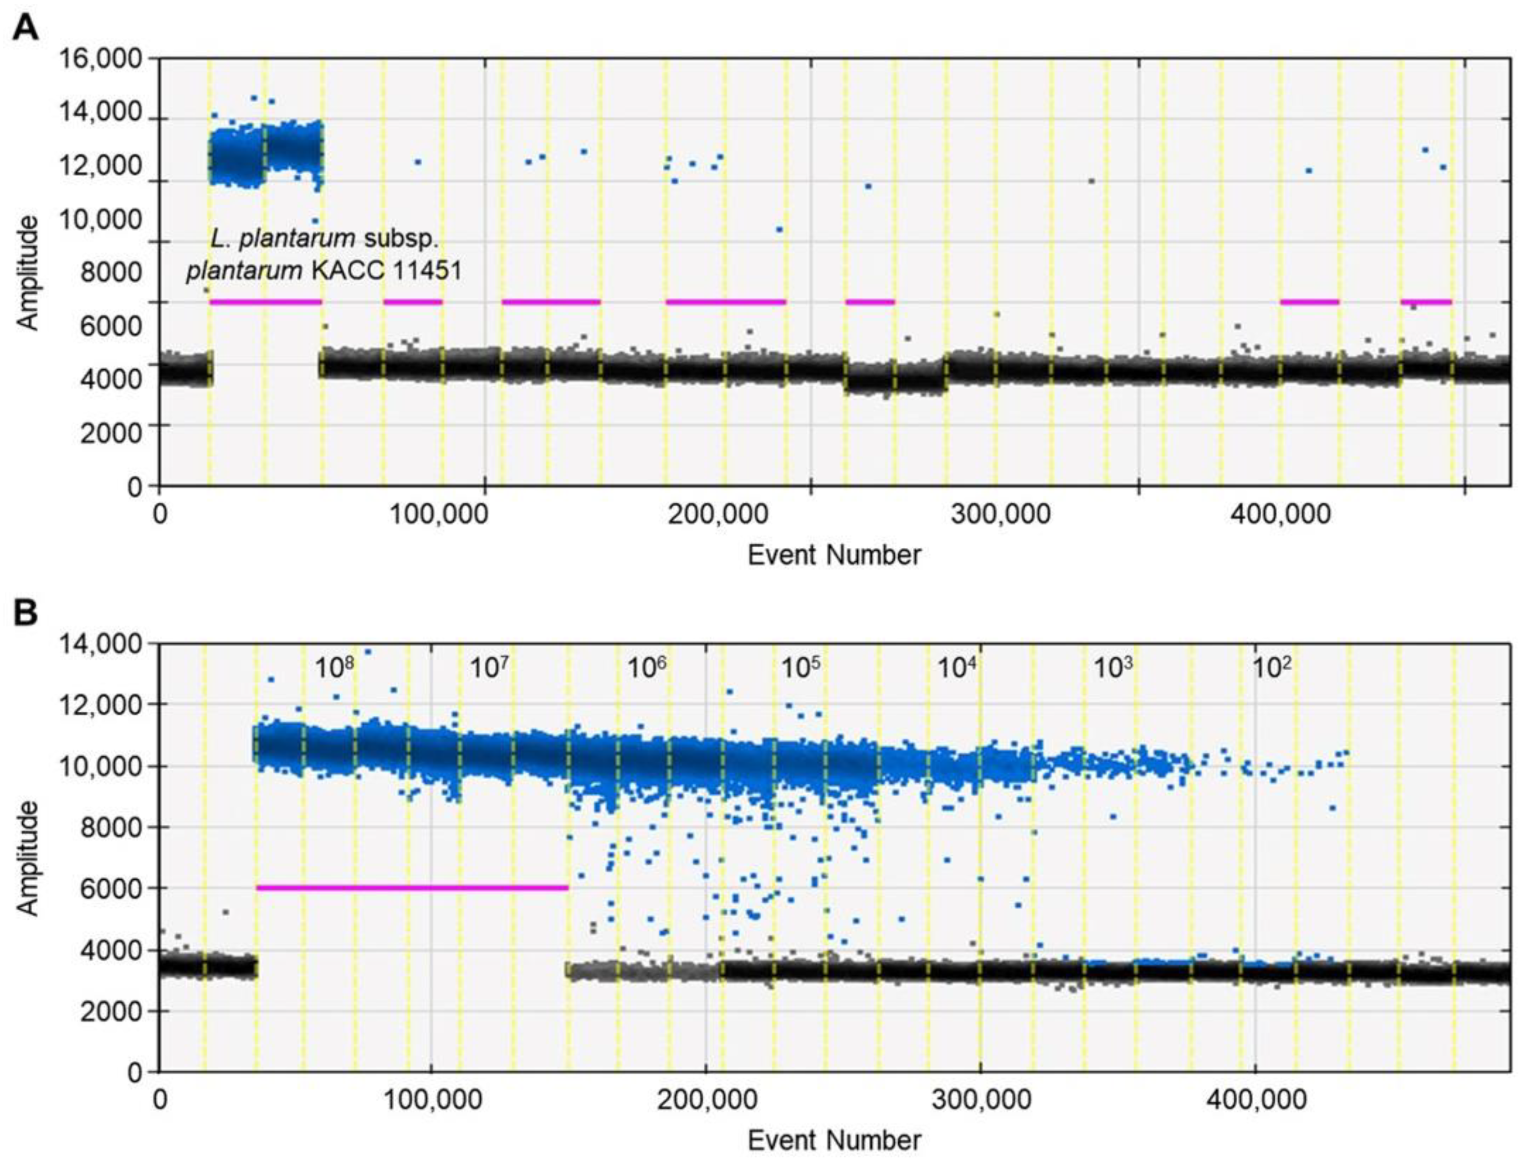This screenshot has height=1163, width=1534.
Task: Click the long magenta threshold line in panel B
Action: click(412, 887)
